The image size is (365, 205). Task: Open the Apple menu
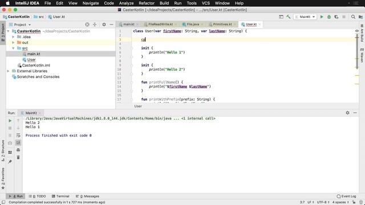[x=7, y=3]
